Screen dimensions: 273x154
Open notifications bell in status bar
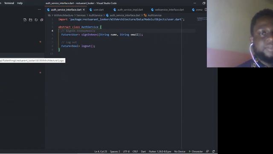tap(213, 151)
